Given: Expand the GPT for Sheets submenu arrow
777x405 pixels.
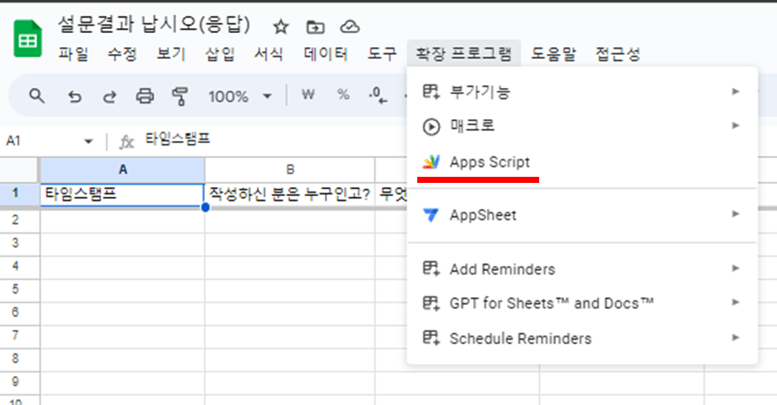Looking at the screenshot, I should click(735, 302).
